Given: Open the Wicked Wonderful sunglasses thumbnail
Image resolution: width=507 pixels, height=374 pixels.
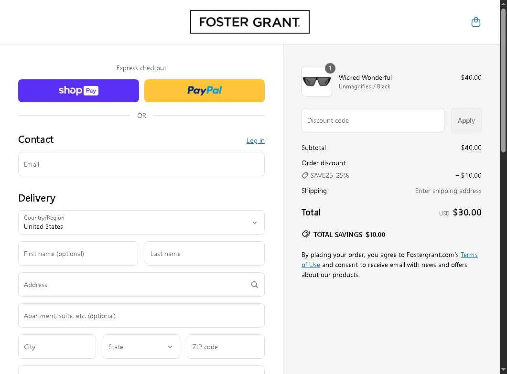Looking at the screenshot, I should [316, 81].
